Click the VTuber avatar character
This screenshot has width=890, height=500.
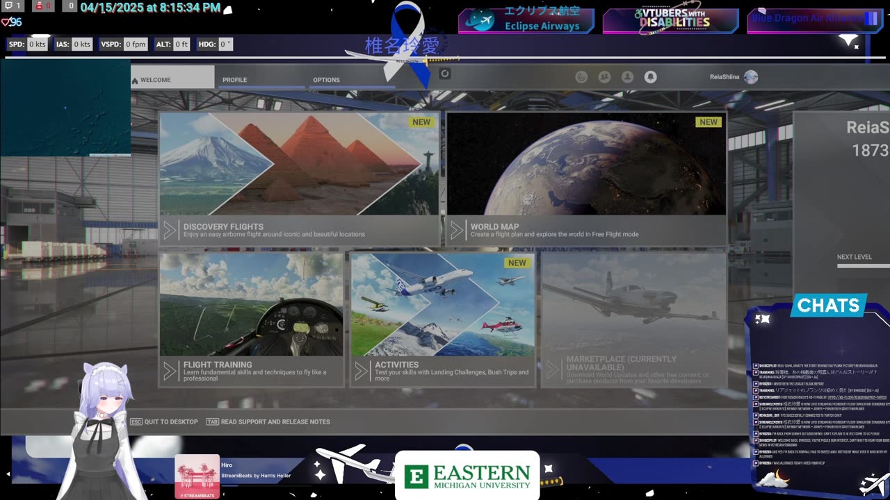coord(104,431)
